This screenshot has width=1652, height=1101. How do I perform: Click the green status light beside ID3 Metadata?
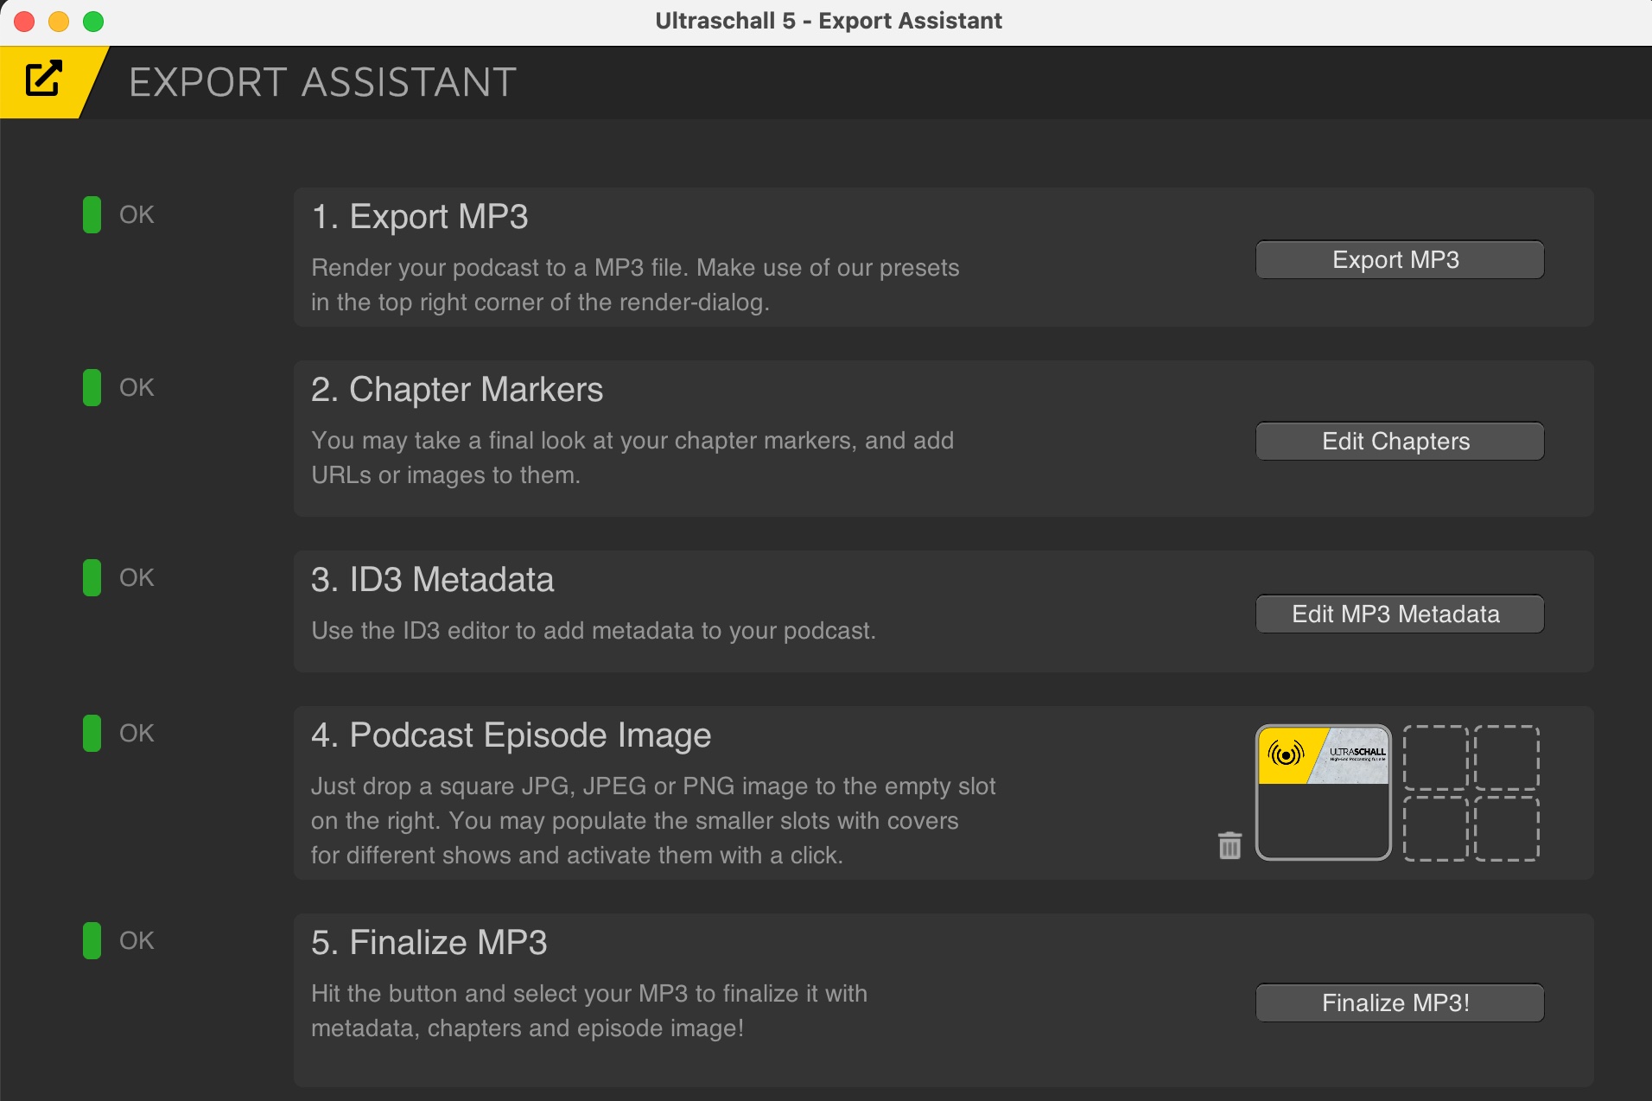[x=92, y=577]
